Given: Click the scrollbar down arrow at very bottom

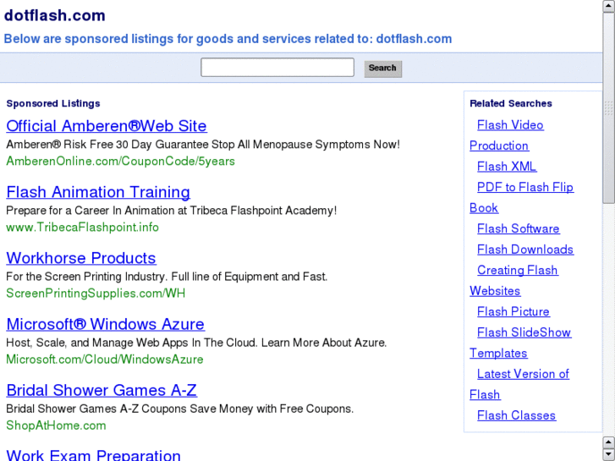Looking at the screenshot, I should (x=609, y=454).
